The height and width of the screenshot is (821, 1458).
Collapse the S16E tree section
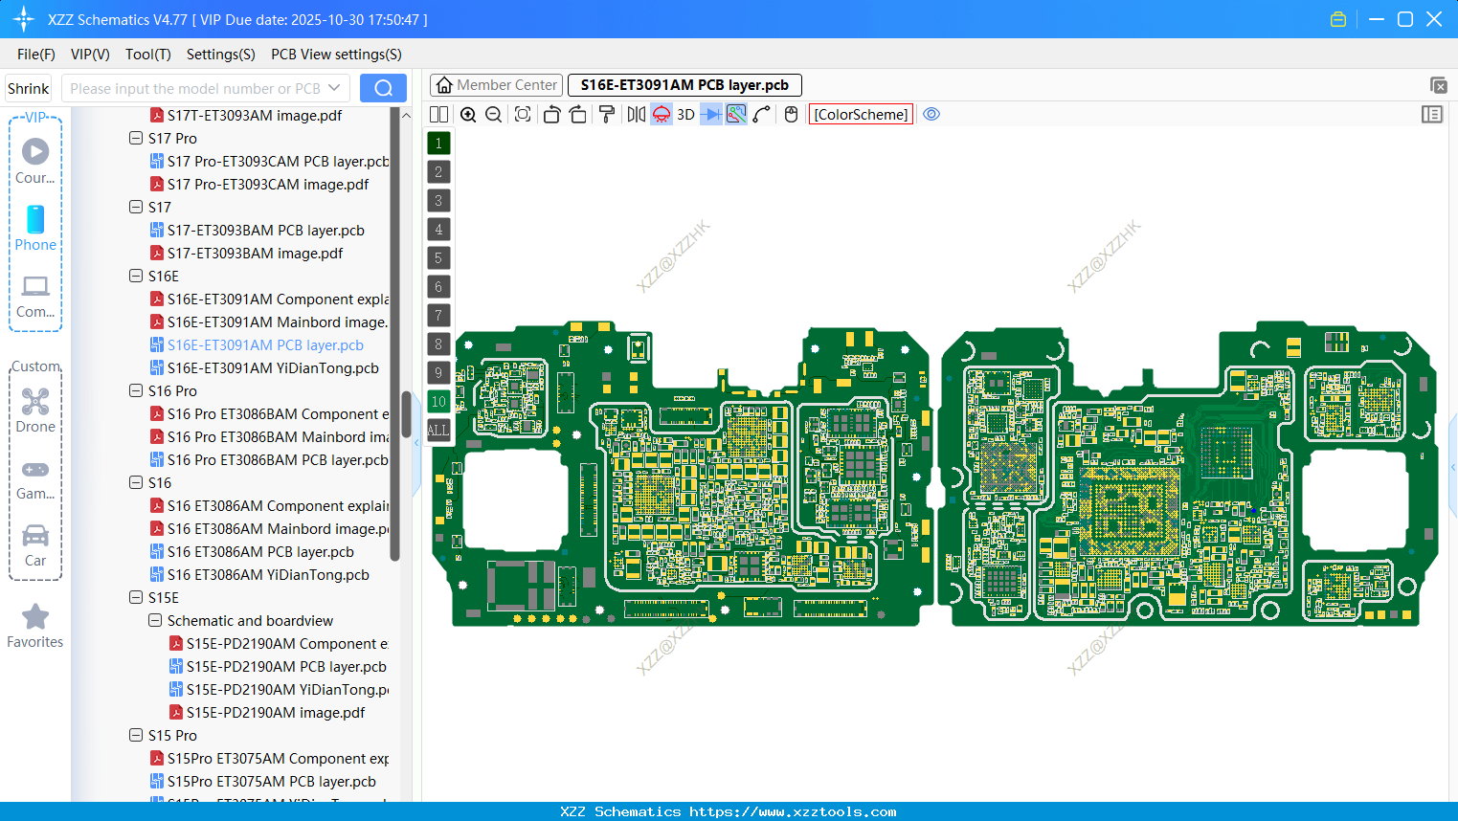(135, 276)
